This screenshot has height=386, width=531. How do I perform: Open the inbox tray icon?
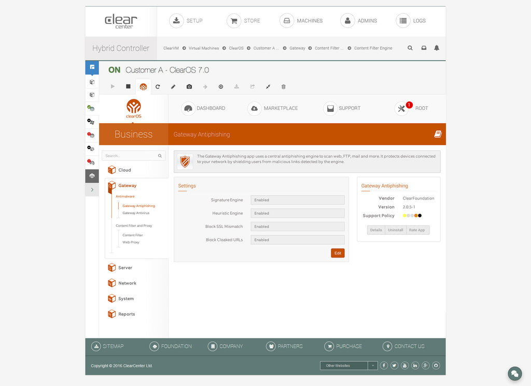click(424, 48)
